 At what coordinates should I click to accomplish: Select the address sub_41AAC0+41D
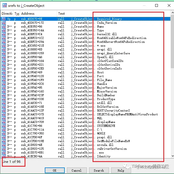(33, 118)
